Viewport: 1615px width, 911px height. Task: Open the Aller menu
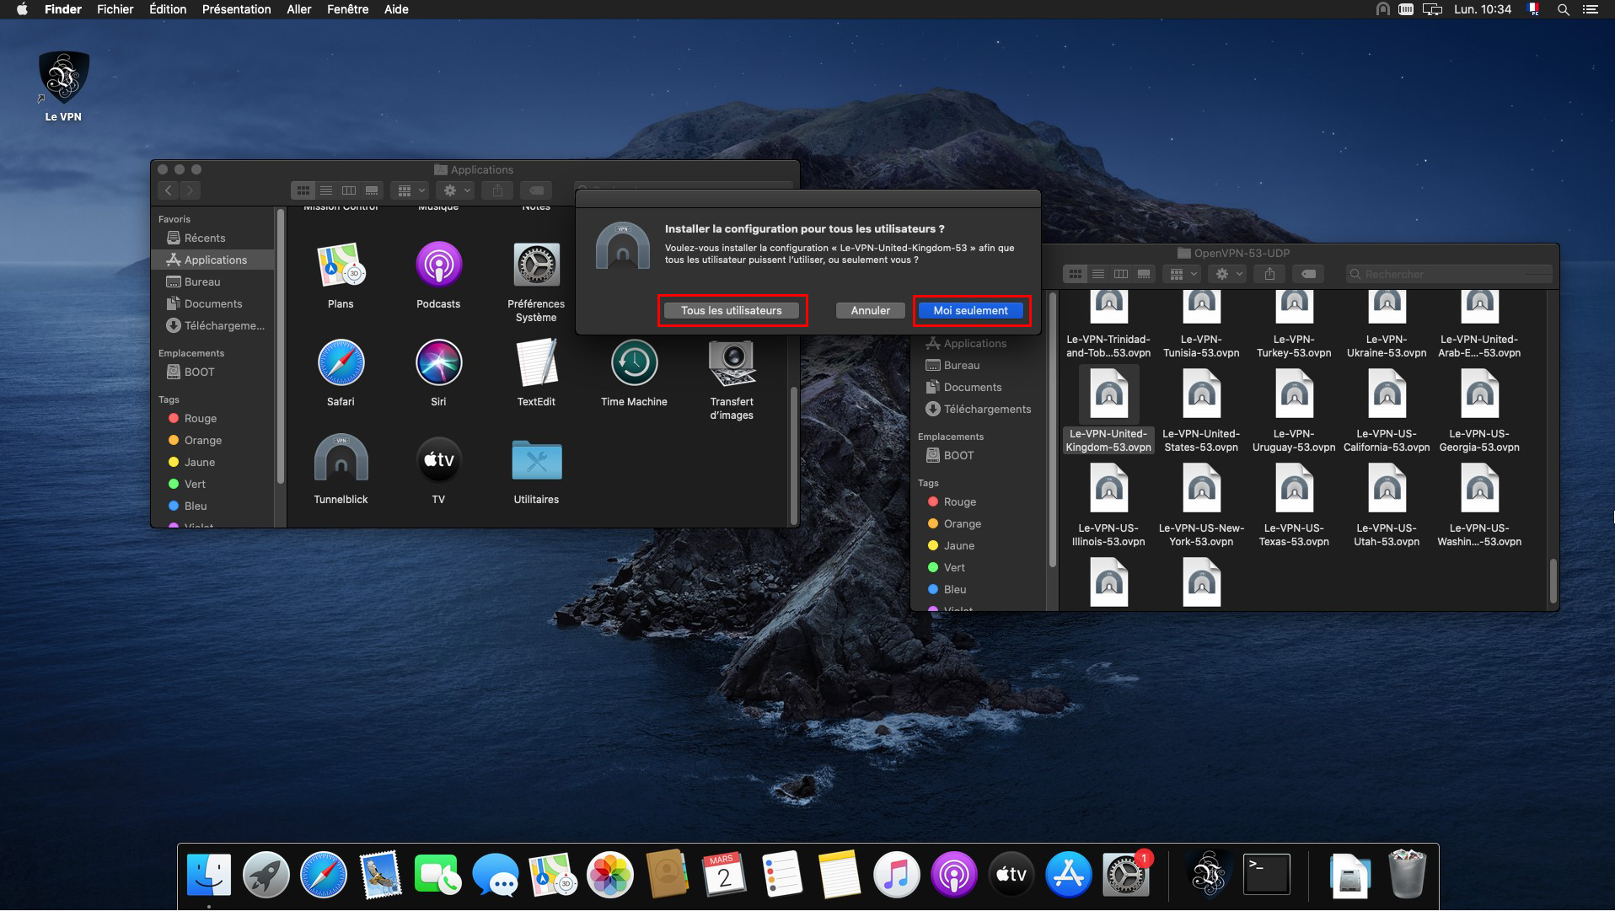point(298,9)
